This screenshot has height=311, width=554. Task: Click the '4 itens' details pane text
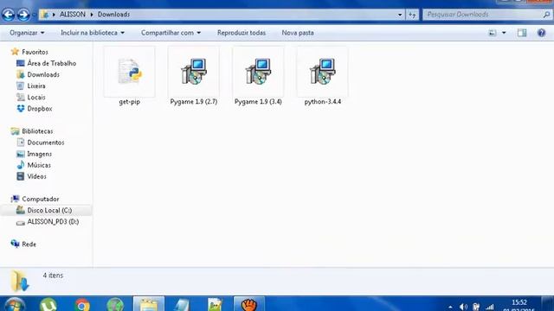pyautogui.click(x=53, y=276)
